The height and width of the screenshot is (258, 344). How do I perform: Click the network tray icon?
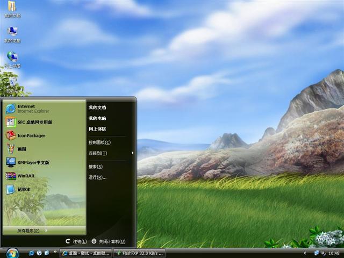coord(317,253)
